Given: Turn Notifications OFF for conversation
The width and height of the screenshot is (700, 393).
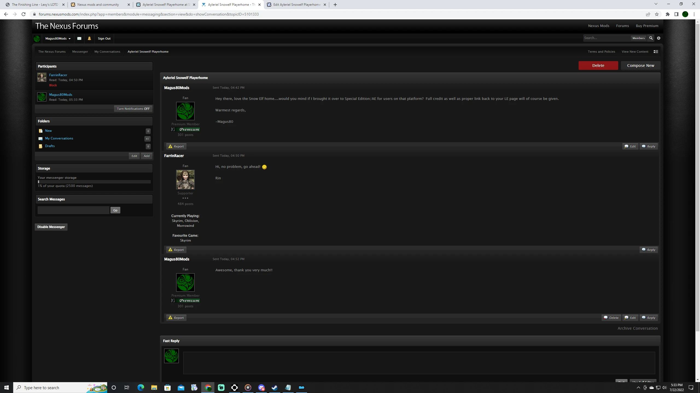Looking at the screenshot, I should pos(133,109).
